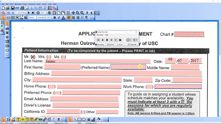Save the document with floppy disk icon

(x=13, y=8)
